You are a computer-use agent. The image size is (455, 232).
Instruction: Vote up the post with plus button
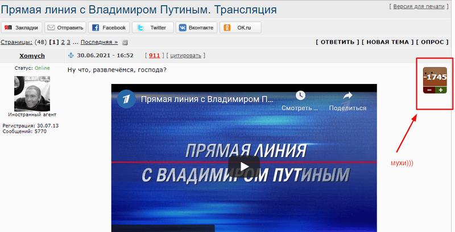tap(441, 90)
